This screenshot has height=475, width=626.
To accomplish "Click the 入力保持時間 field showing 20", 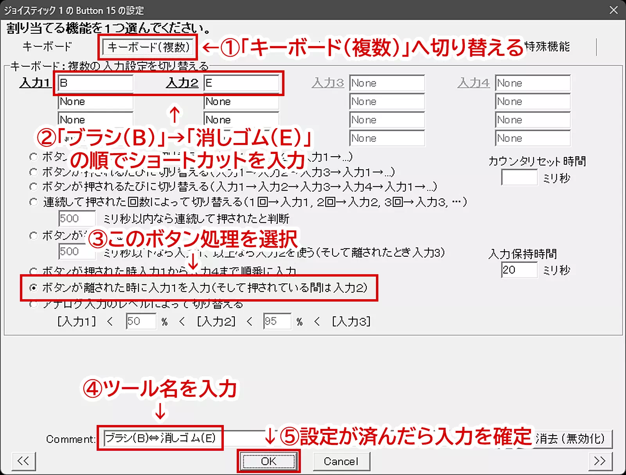I will (x=519, y=270).
